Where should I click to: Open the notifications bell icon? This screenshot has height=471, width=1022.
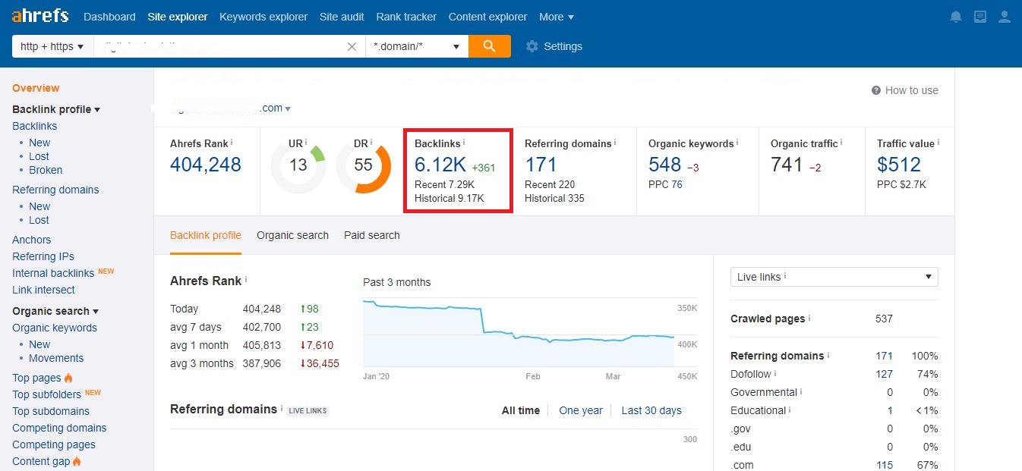point(956,17)
